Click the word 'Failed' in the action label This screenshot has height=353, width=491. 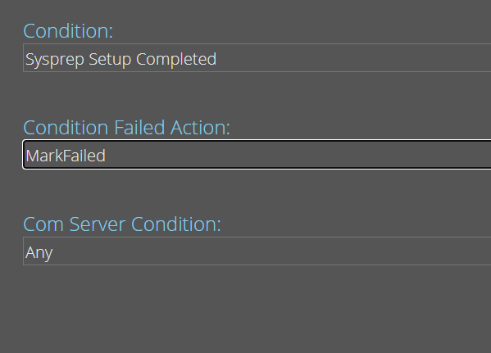139,128
